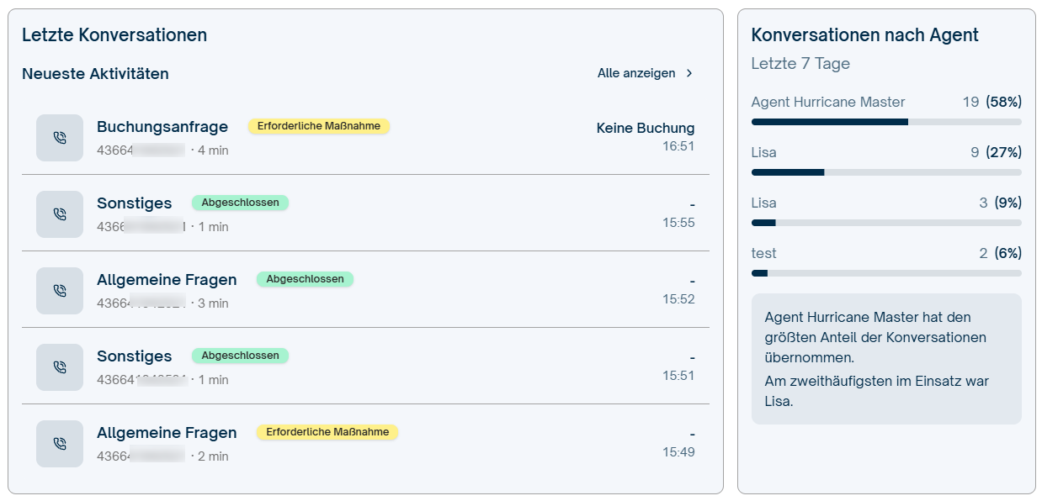Click Agent Hurricane Master progress bar
1042x501 pixels.
(x=886, y=122)
